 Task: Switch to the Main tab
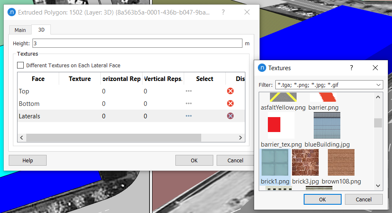click(x=20, y=30)
